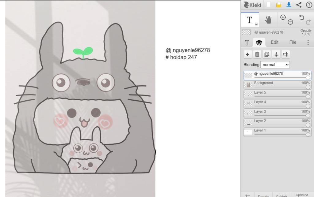Screen dimensions: 314x197
Task: Click the active layer preview checkerboard thumbnail
Action: [246, 32]
